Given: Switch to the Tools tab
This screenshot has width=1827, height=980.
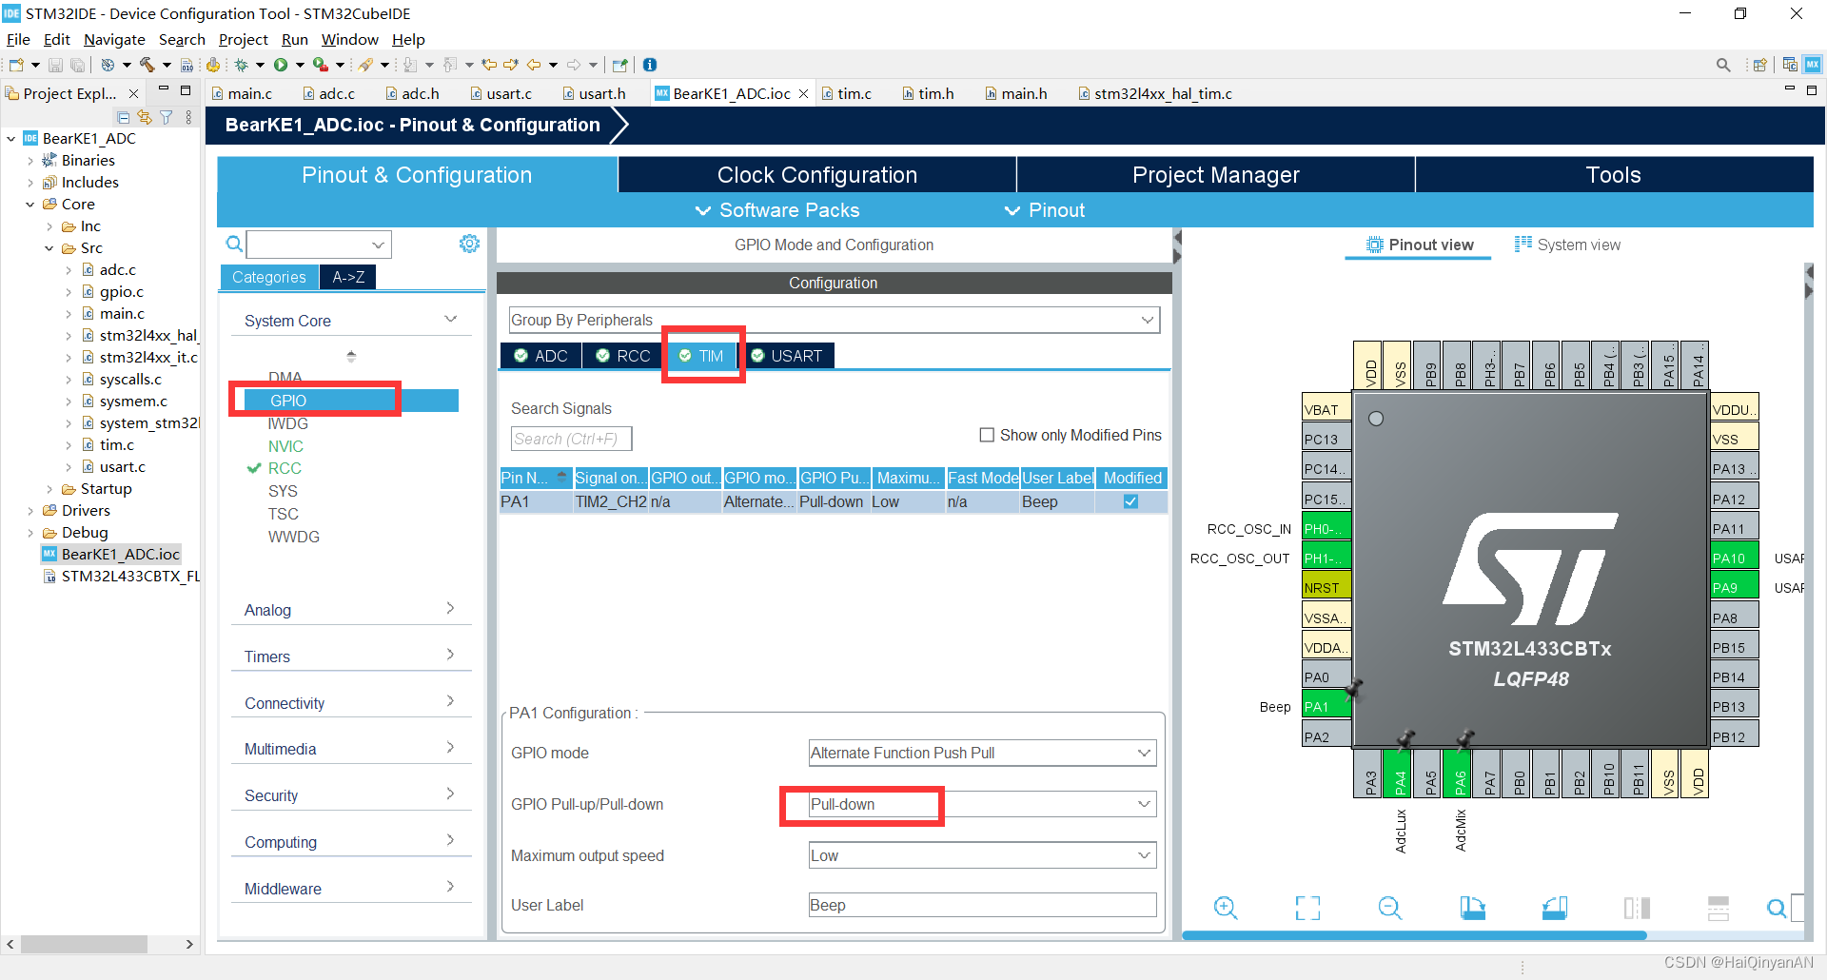Looking at the screenshot, I should point(1614,175).
